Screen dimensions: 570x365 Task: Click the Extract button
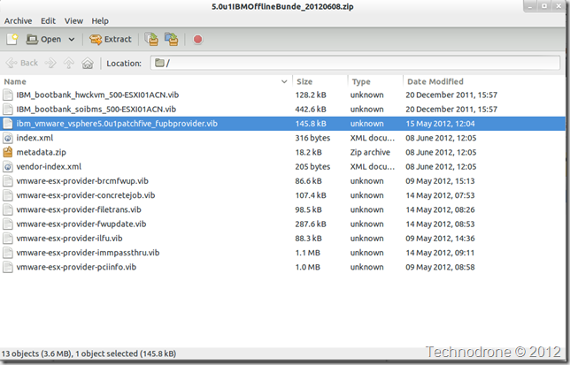110,39
